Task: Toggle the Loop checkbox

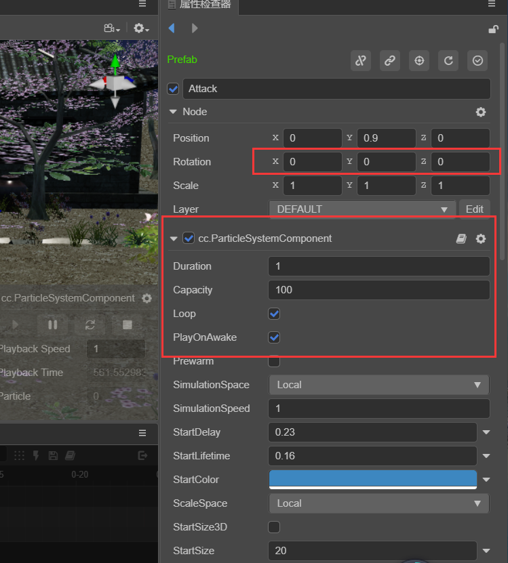Action: [x=274, y=314]
